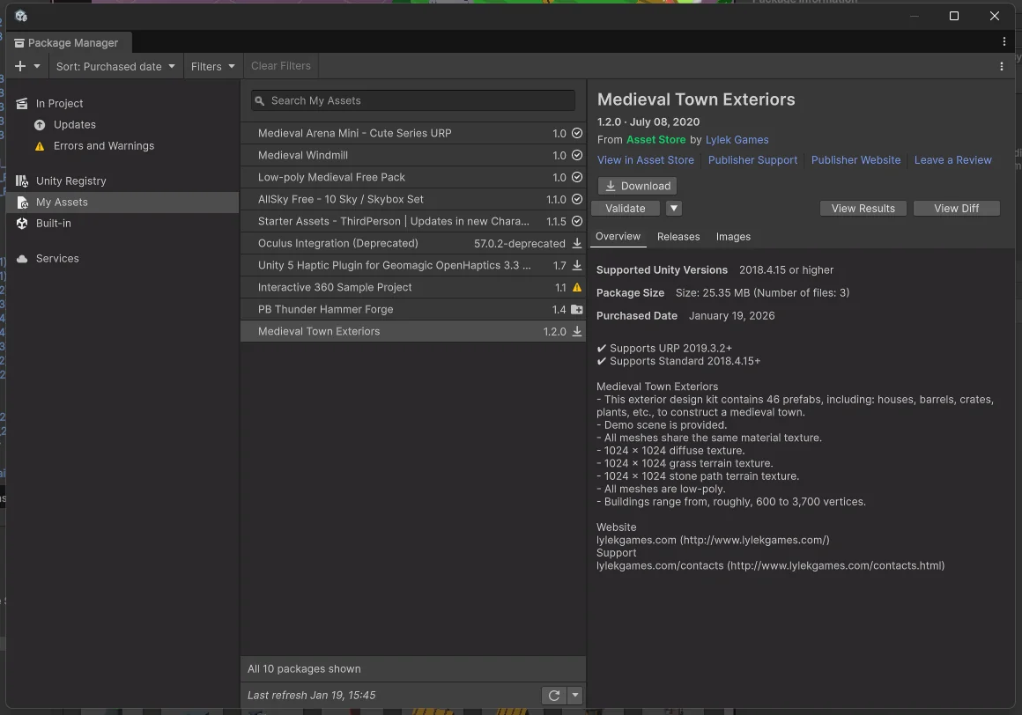
Task: Click import icon next to PB Thunder Hammer Forge
Action: (x=577, y=309)
